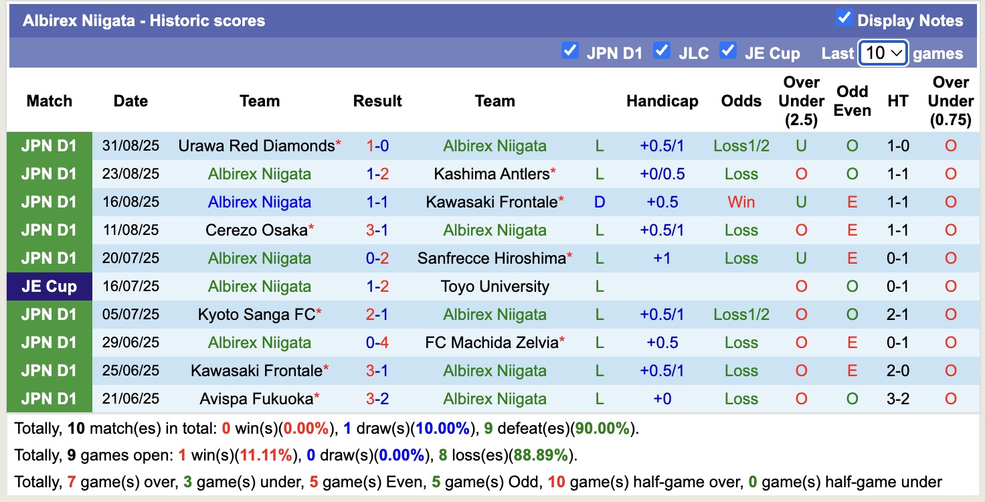Click Toyo University team name

point(495,286)
